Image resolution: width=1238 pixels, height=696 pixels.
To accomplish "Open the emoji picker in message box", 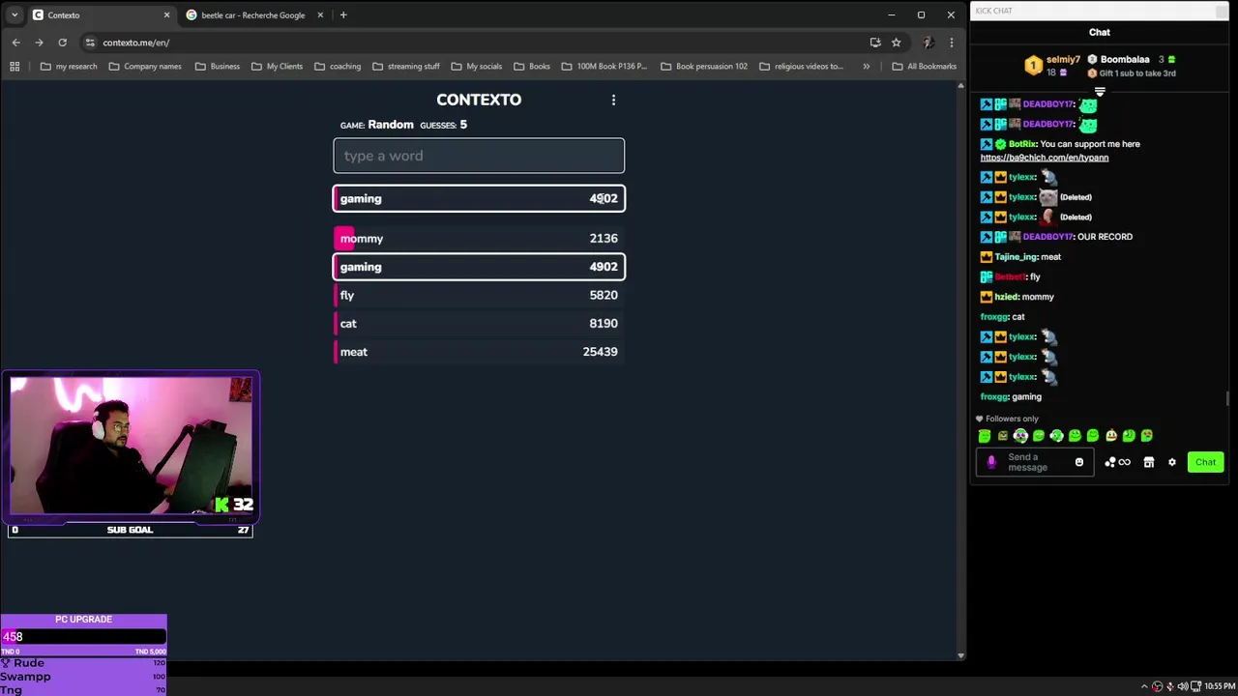I will click(x=1079, y=462).
